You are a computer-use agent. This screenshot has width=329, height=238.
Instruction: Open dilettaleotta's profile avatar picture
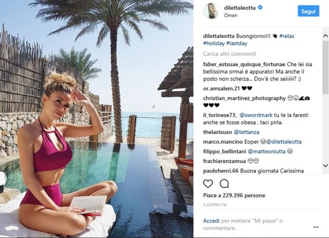point(211,11)
